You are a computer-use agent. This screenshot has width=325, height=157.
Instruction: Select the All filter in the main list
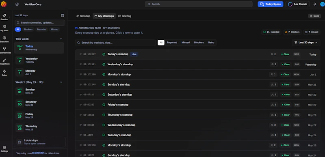point(161,43)
